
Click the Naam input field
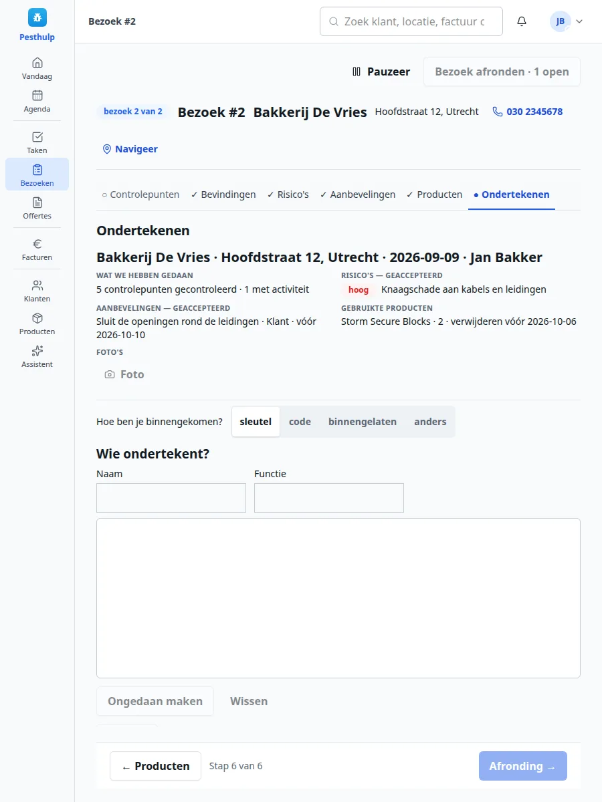171,498
